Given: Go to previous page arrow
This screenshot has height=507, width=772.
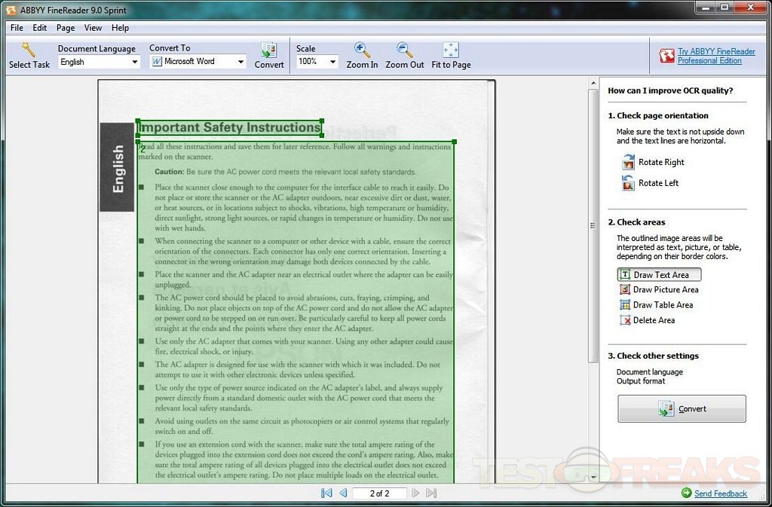Looking at the screenshot, I should point(343,493).
